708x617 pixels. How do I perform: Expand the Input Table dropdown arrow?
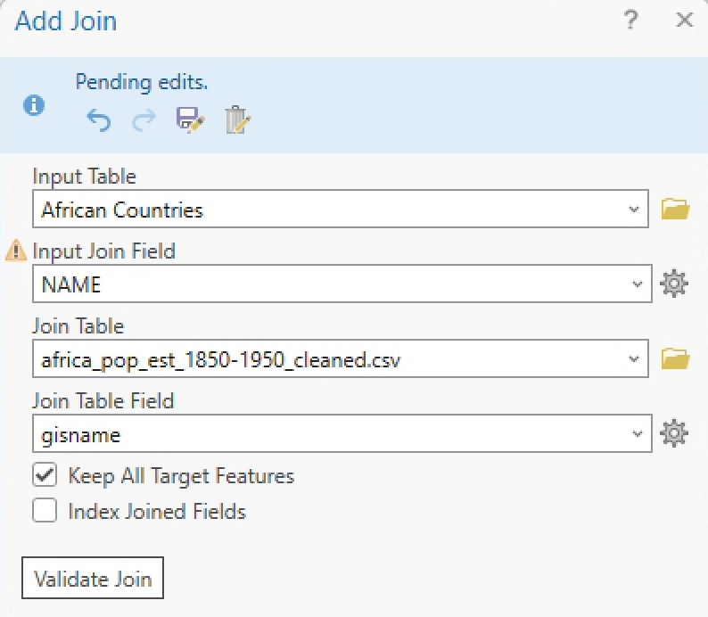(x=634, y=210)
